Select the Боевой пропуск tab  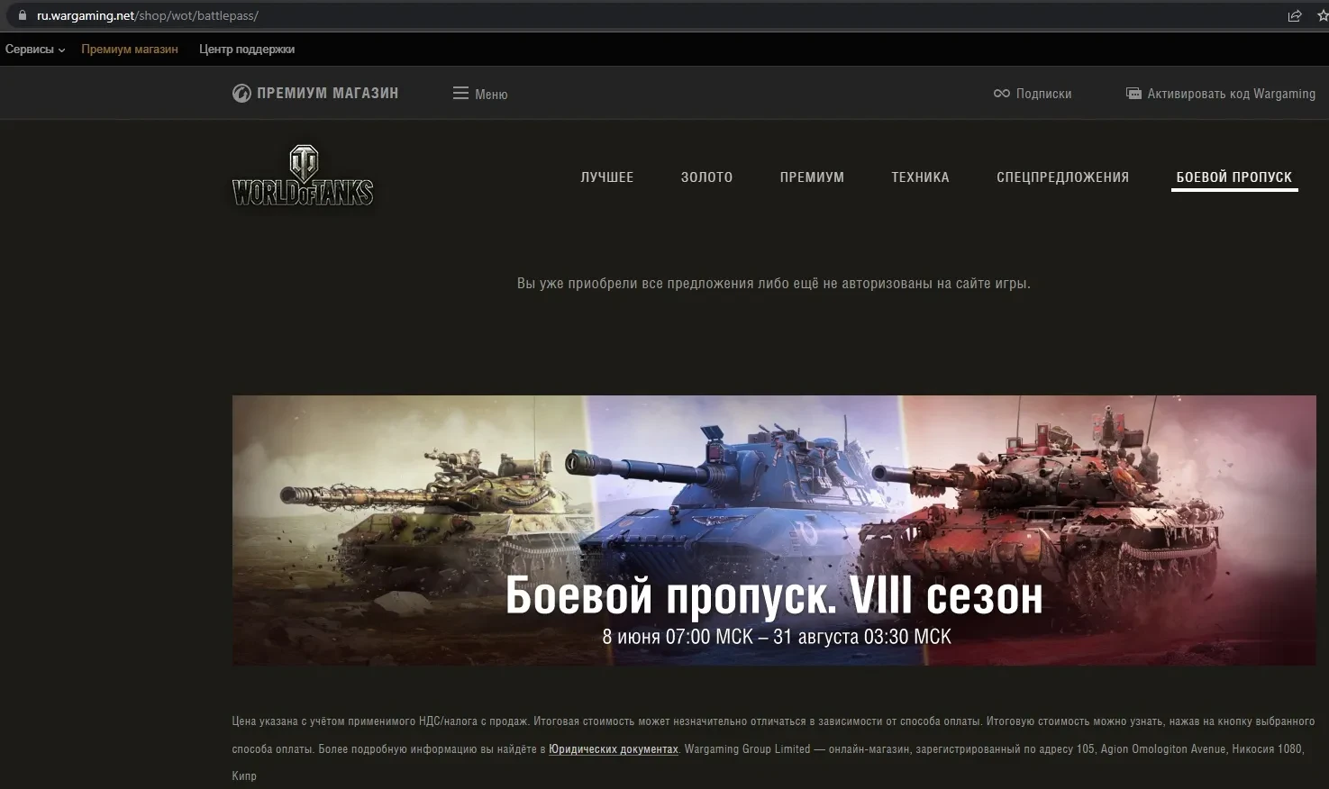[1233, 177]
